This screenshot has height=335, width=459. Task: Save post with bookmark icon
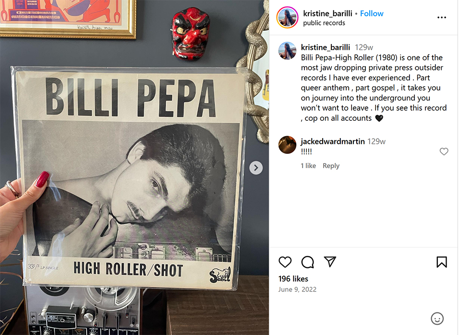[x=442, y=262]
